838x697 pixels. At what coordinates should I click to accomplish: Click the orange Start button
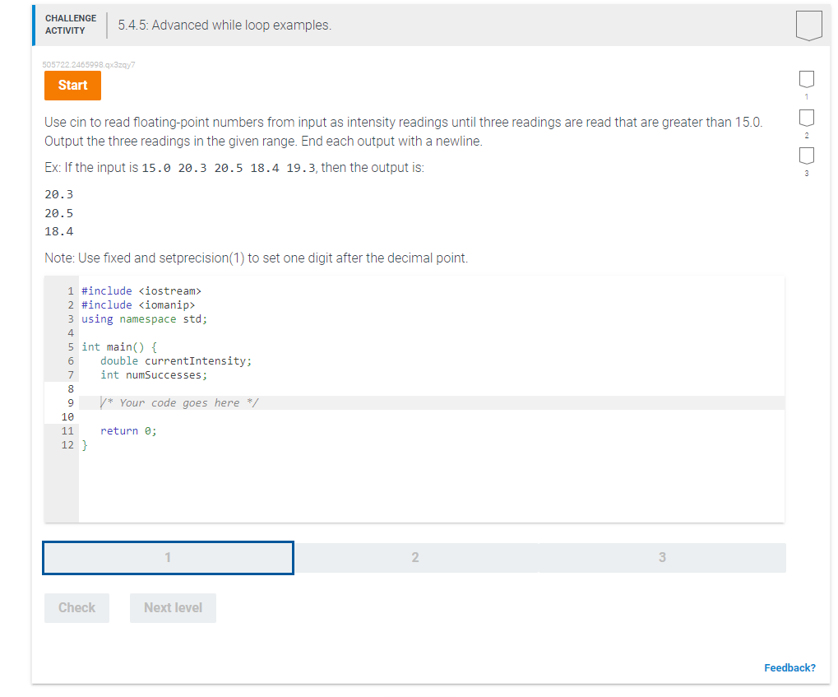click(72, 85)
